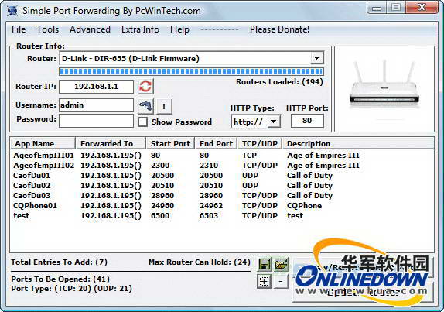Screen dimensions: 444x312
Task: Click the refresh router IP icon
Action: coord(146,87)
